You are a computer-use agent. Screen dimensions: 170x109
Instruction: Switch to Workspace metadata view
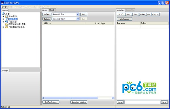click(124, 19)
